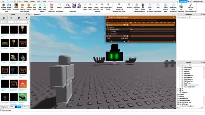Open the Tool Grip Editor
This screenshot has height=115, width=205.
(x=191, y=7)
